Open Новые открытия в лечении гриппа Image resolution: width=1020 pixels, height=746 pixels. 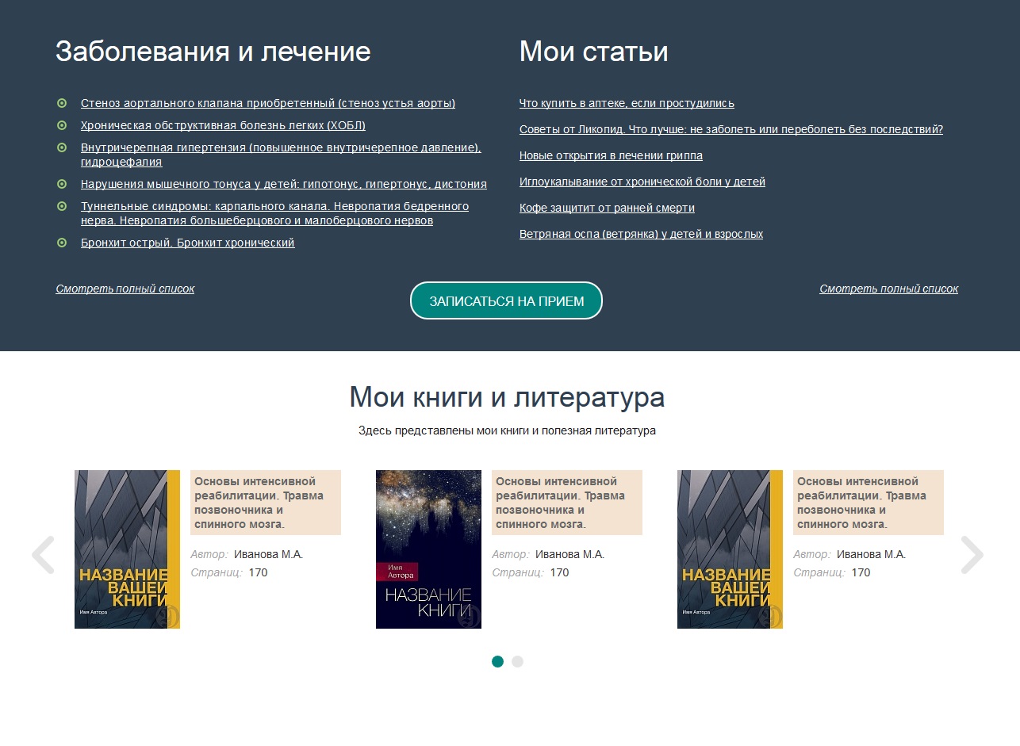click(611, 155)
